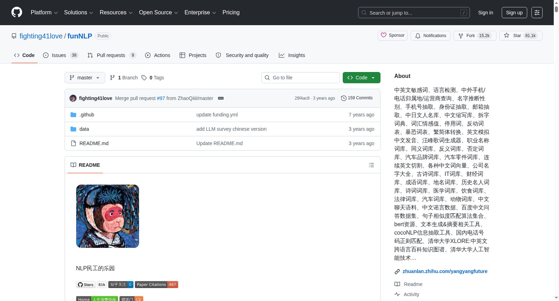Image resolution: width=559 pixels, height=301 pixels.
Task: Switch to the Pull requests tab
Action: 112,55
